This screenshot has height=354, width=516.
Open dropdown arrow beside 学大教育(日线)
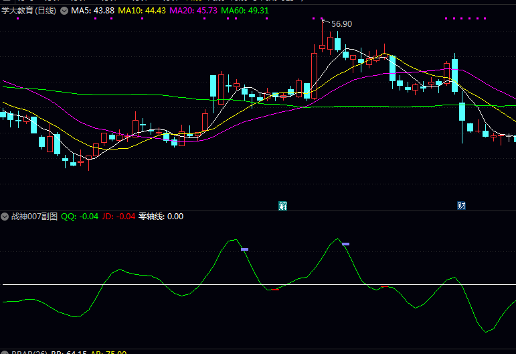[x=64, y=11]
